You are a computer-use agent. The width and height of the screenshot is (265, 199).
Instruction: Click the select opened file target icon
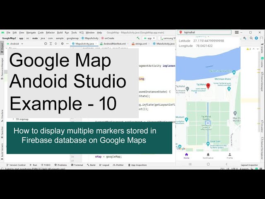click(x=46, y=44)
